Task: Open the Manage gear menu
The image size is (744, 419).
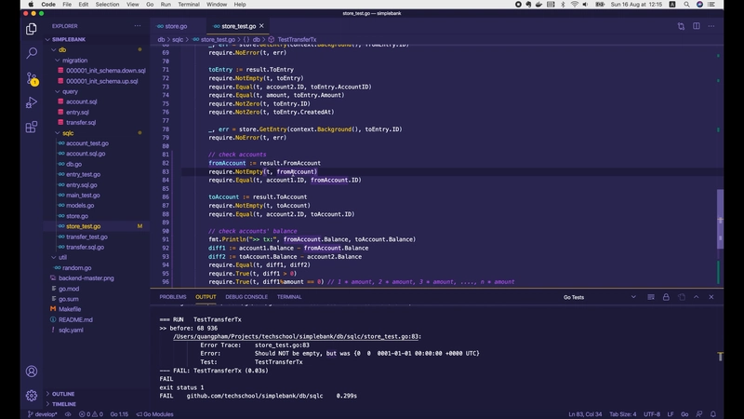Action: click(x=31, y=396)
